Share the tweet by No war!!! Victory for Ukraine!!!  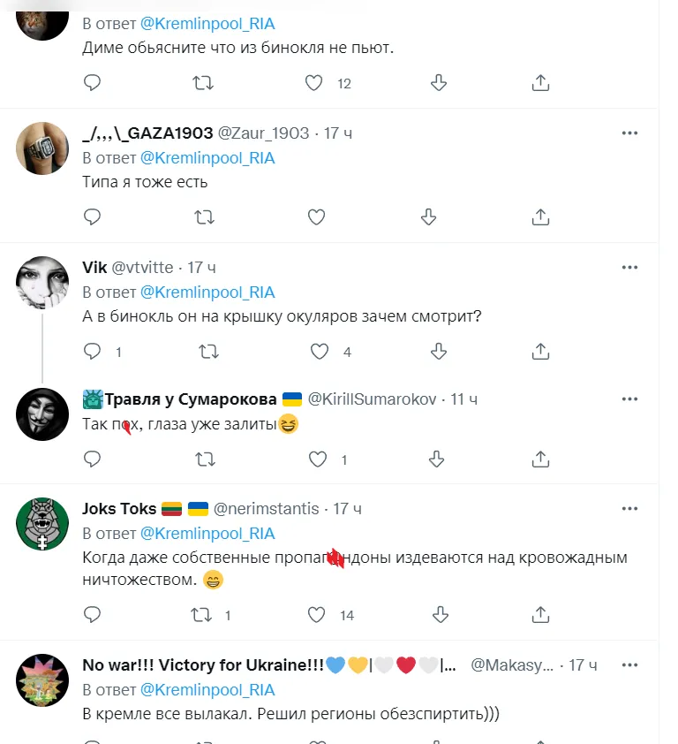[539, 740]
